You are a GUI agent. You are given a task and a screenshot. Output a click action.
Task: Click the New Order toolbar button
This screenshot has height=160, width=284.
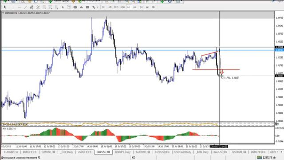(x=59, y=1)
